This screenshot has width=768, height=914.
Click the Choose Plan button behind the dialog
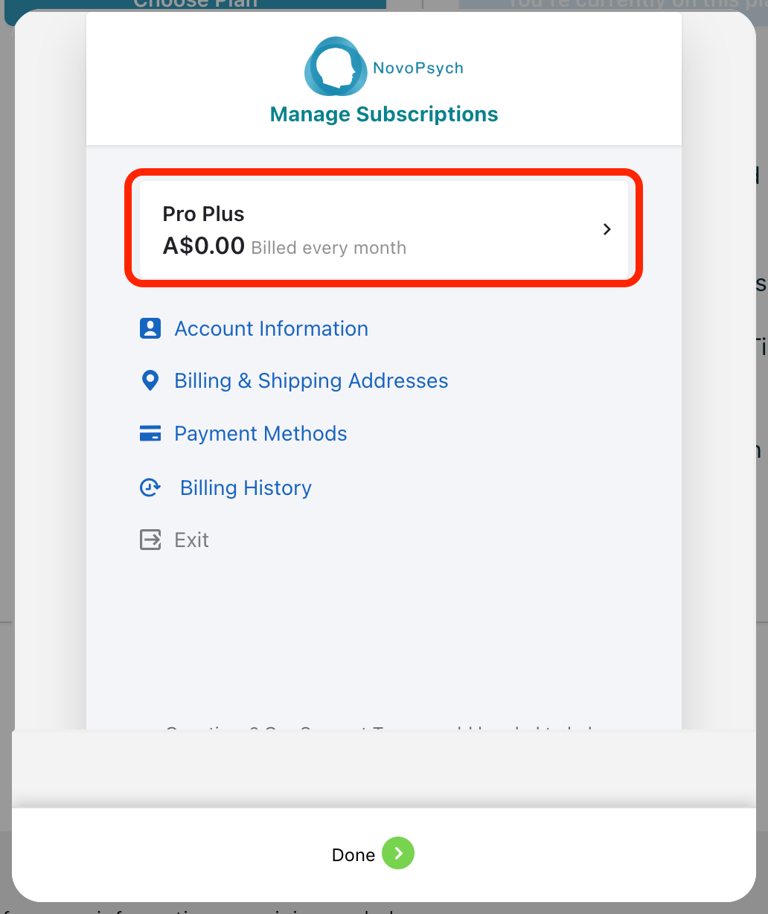(x=195, y=5)
